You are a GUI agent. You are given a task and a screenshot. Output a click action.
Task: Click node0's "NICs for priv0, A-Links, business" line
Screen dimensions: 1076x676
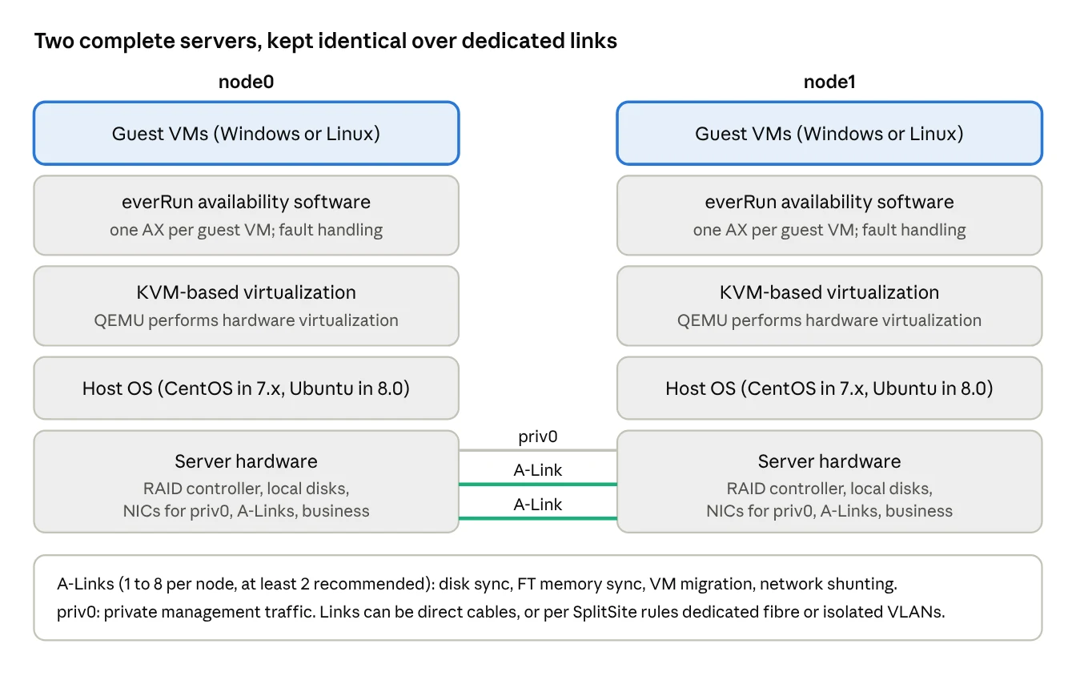pos(246,511)
